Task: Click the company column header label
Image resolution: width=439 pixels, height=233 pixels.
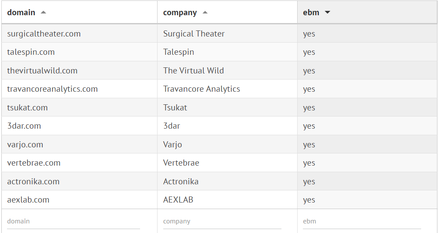Action: (x=180, y=13)
